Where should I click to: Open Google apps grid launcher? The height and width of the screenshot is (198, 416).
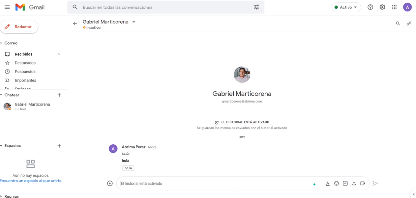pos(394,7)
